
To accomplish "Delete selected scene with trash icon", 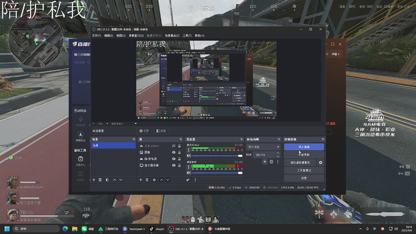I will tap(100, 180).
